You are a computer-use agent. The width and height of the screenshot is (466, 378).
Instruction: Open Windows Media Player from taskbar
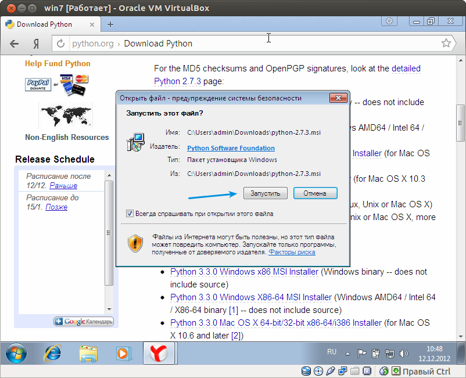point(123,354)
